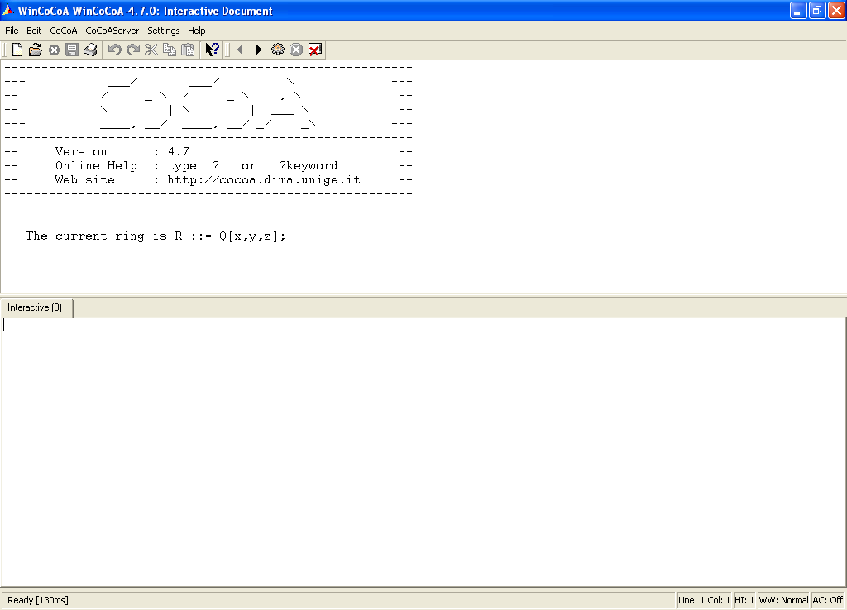This screenshot has height=610, width=847.
Task: Open a file using the folder icon
Action: [x=35, y=50]
